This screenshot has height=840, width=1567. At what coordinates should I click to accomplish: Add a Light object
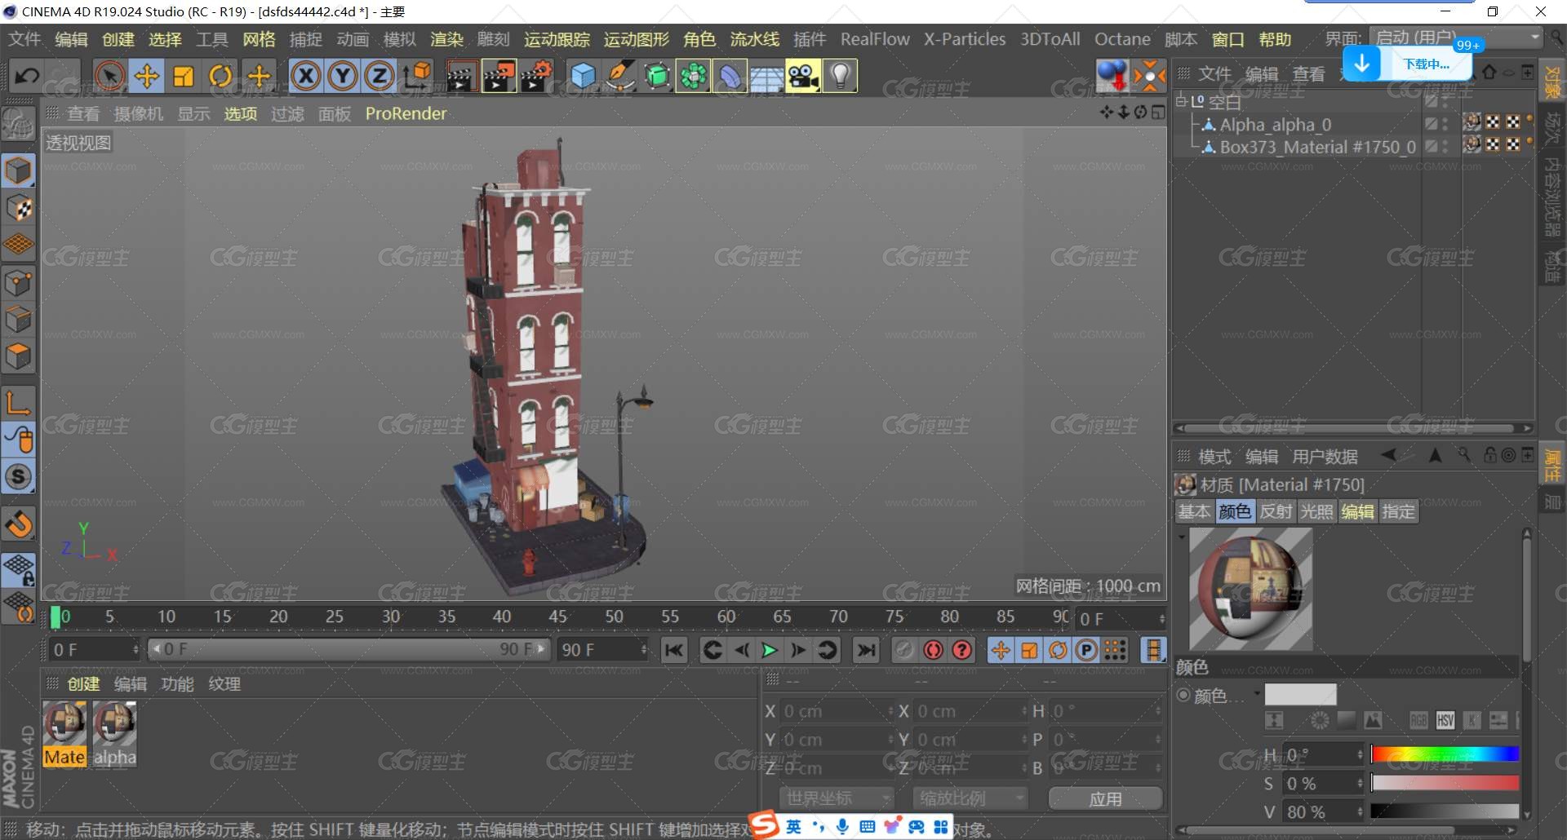point(841,76)
